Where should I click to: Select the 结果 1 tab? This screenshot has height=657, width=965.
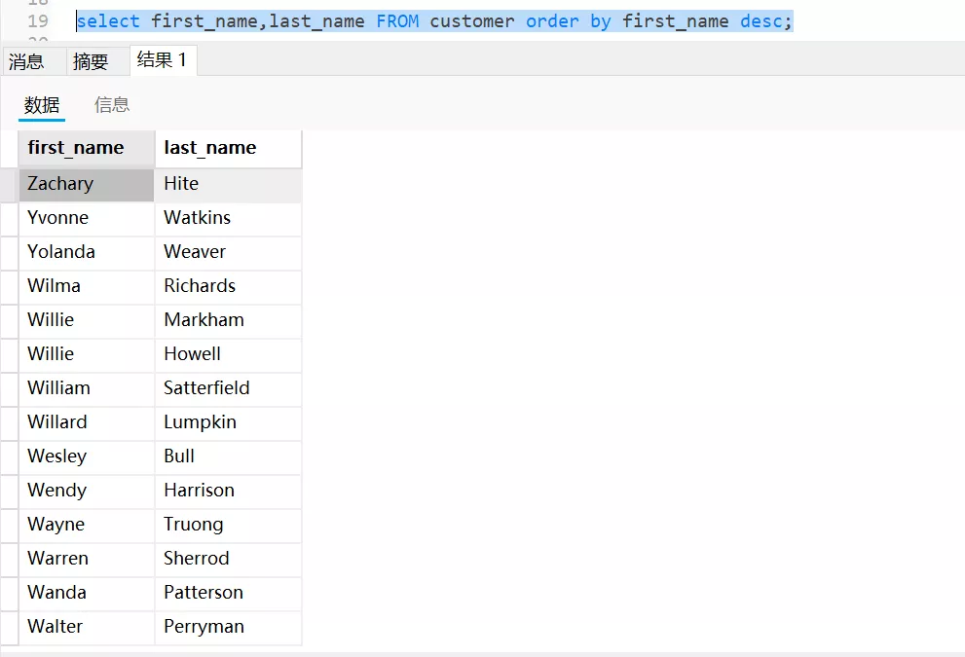(x=162, y=60)
